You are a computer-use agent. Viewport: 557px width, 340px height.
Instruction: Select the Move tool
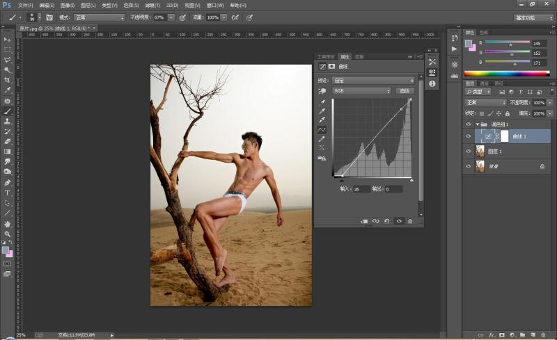click(x=7, y=40)
